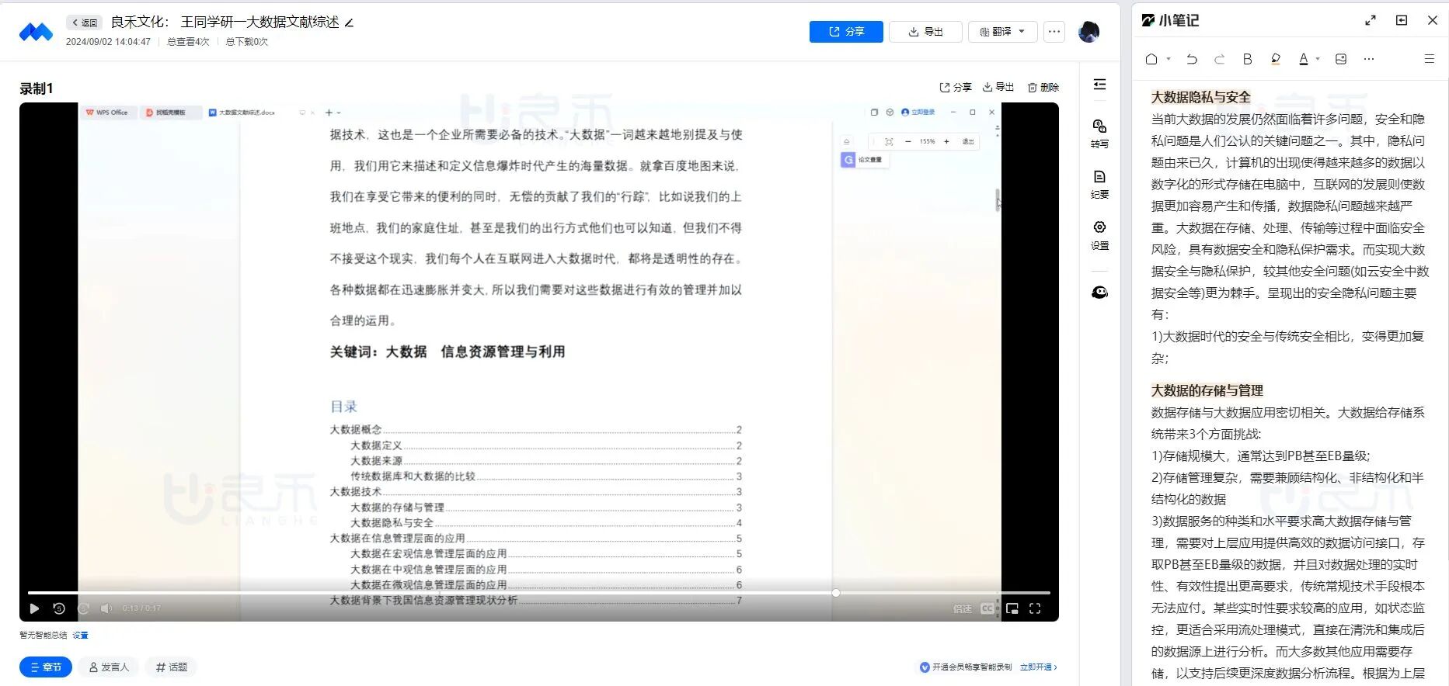Open the 翻译 translate dropdown

[1002, 32]
